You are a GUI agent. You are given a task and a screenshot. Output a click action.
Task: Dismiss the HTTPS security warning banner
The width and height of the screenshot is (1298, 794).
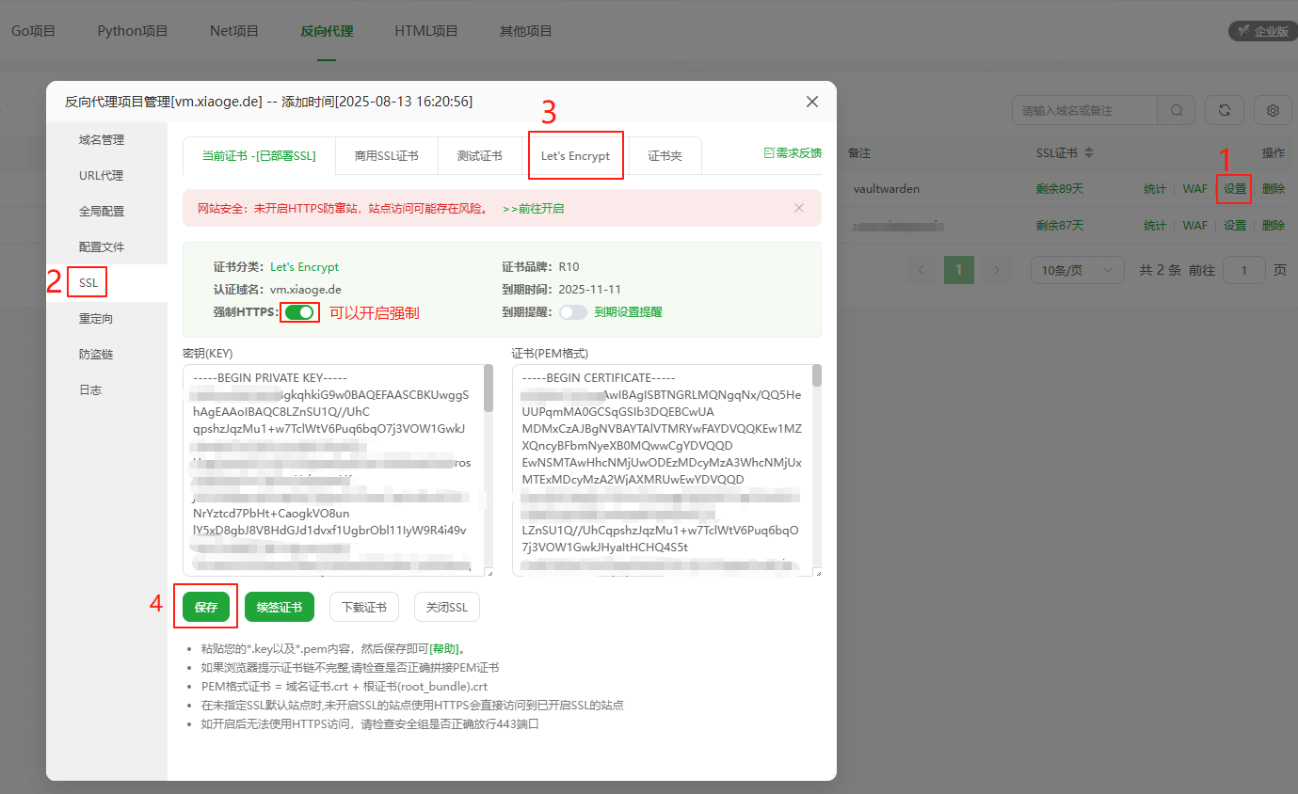[798, 207]
